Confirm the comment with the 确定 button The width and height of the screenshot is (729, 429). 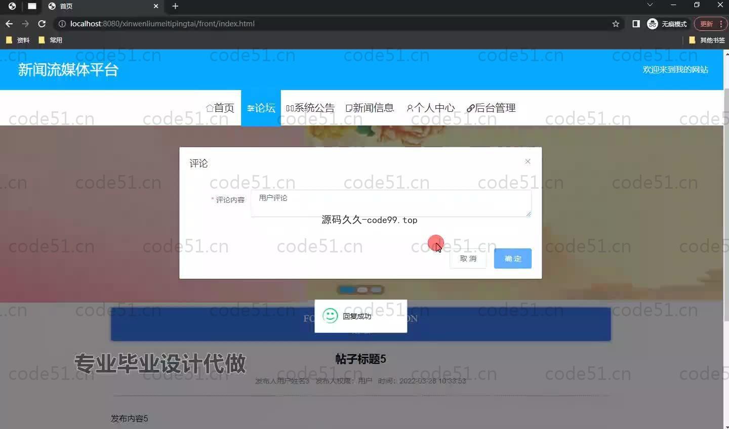tap(513, 259)
